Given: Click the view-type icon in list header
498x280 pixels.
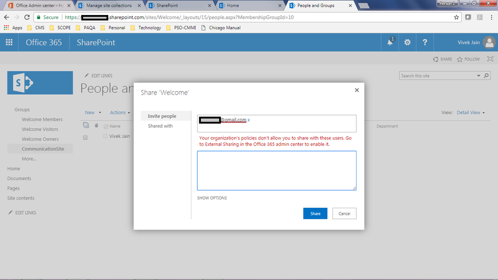Looking at the screenshot, I should [x=86, y=125].
